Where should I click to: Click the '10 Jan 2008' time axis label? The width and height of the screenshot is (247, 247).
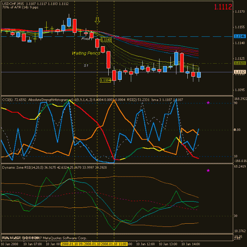(x=9, y=244)
